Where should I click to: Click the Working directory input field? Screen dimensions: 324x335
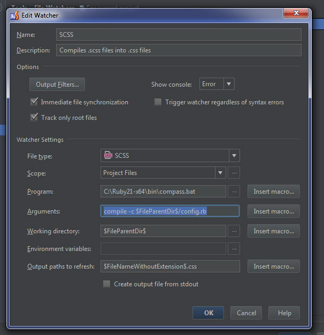[x=163, y=231]
